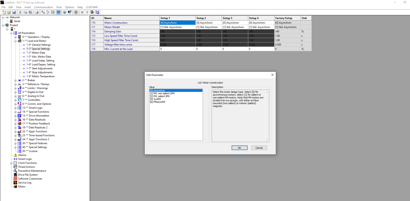Click the What's This arrow-question icon
Viewport: 410px width, 201px height.
pyautogui.click(x=70, y=12)
